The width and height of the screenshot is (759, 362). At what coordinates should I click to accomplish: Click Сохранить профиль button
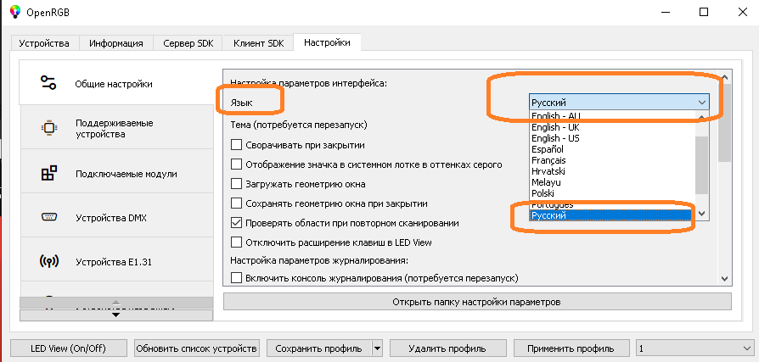pos(319,348)
